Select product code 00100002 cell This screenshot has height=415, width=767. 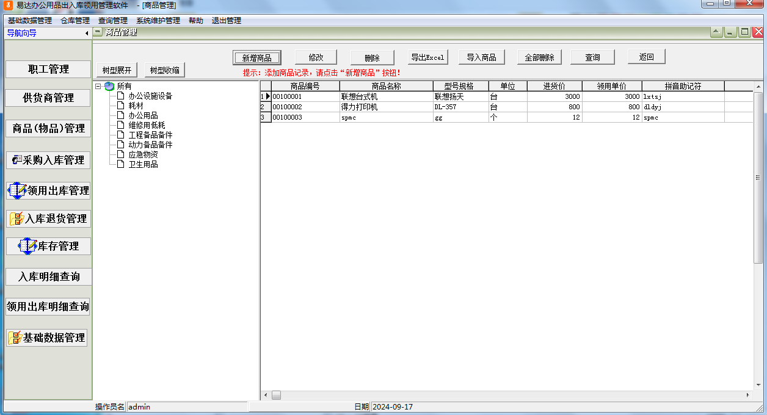coord(305,107)
